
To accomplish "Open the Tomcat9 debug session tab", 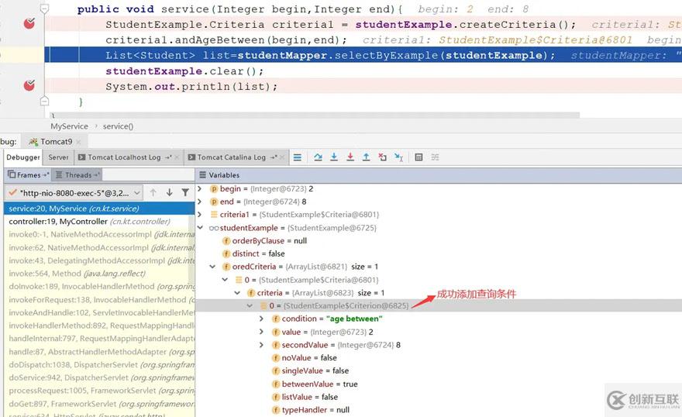I will tap(56, 142).
